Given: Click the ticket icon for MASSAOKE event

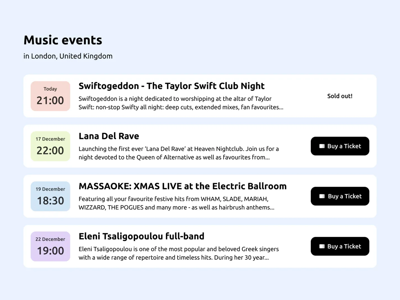Looking at the screenshot, I should 322,196.
